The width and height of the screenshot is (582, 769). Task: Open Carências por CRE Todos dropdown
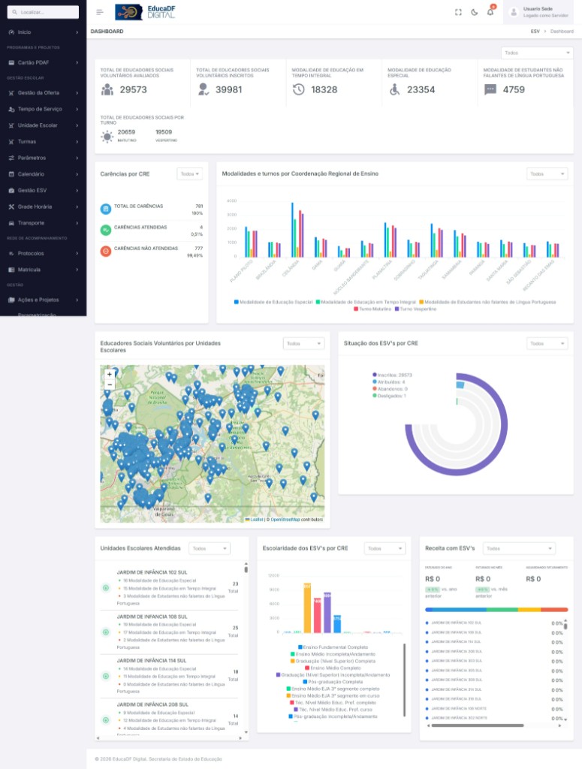(189, 174)
